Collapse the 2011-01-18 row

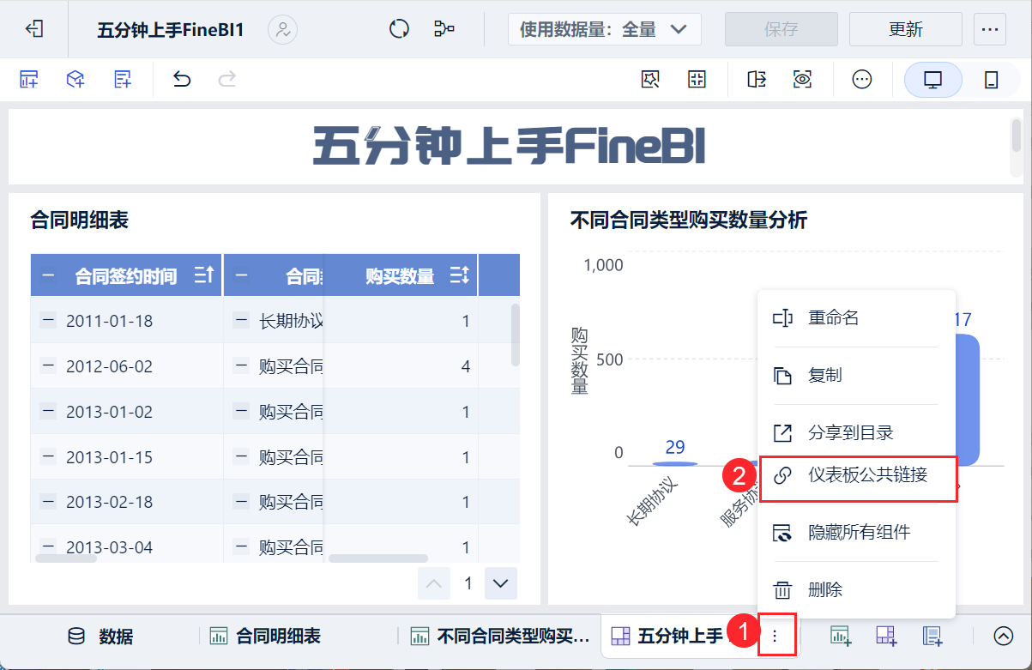click(48, 321)
